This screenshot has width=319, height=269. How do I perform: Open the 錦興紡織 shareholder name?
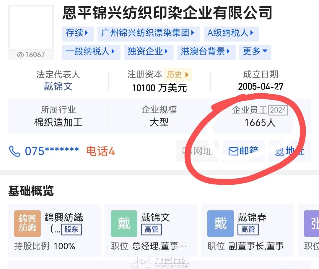64,217
